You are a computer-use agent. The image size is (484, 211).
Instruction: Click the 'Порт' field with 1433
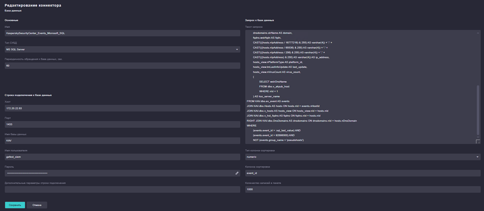point(122,124)
